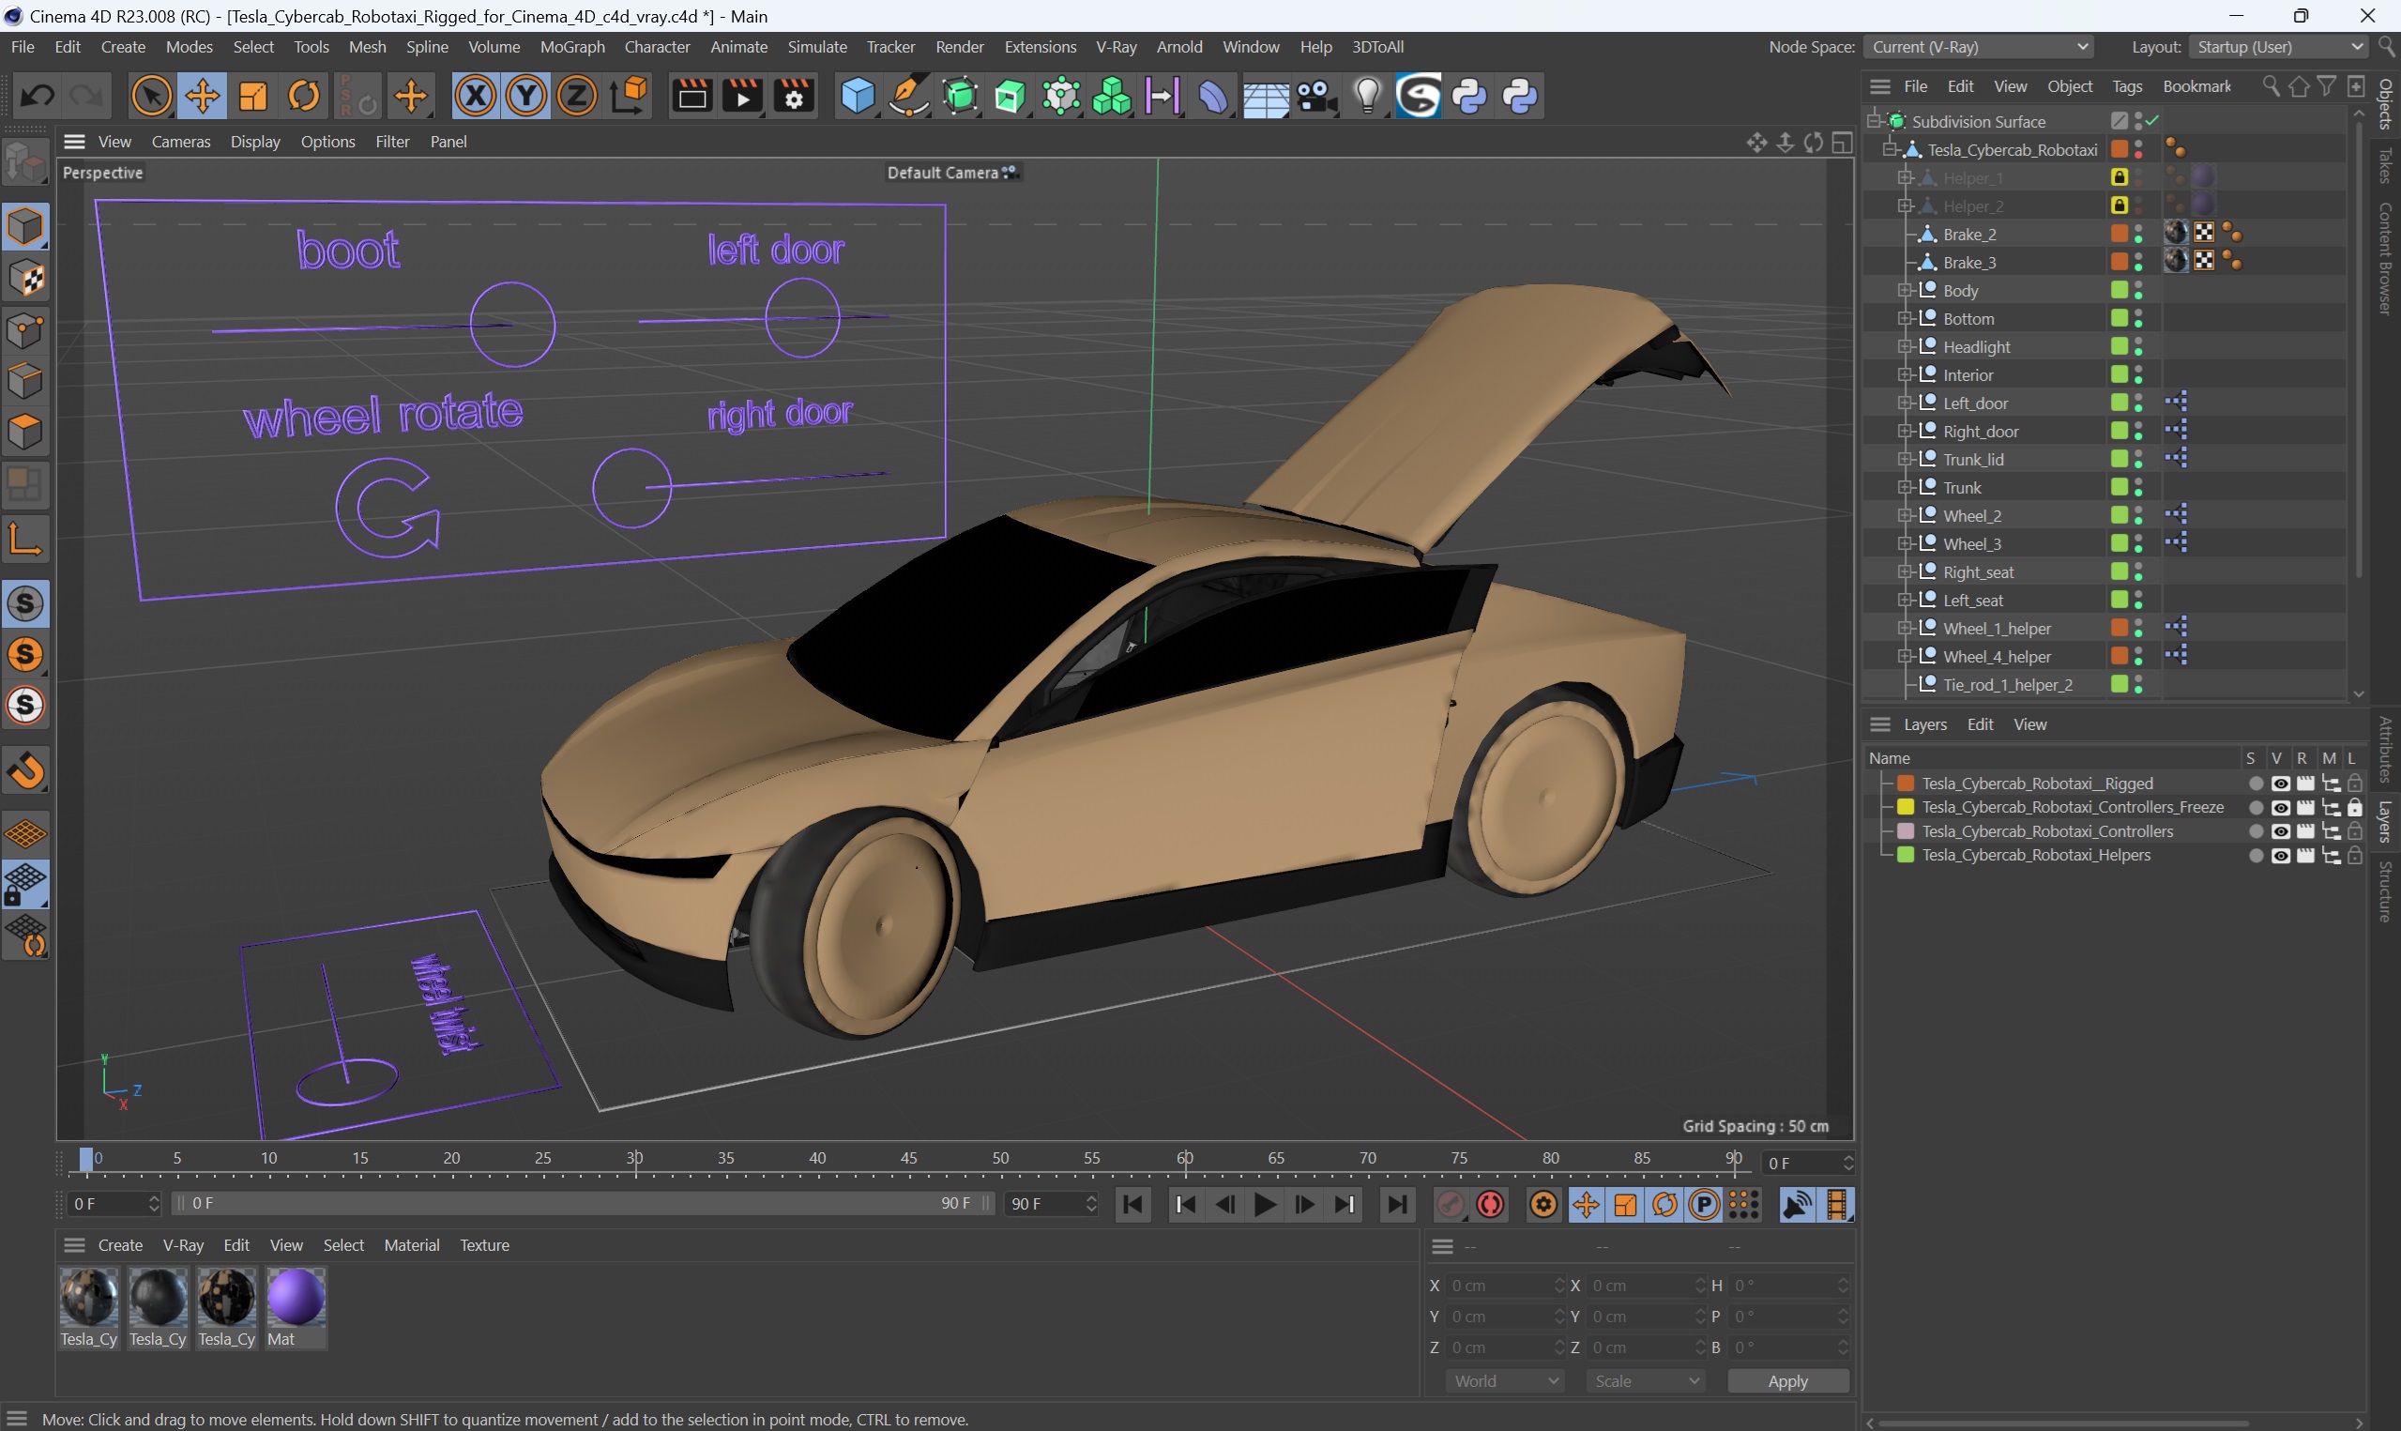2401x1431 pixels.
Task: Click Record Active Objects button
Action: pyautogui.click(x=1451, y=1205)
